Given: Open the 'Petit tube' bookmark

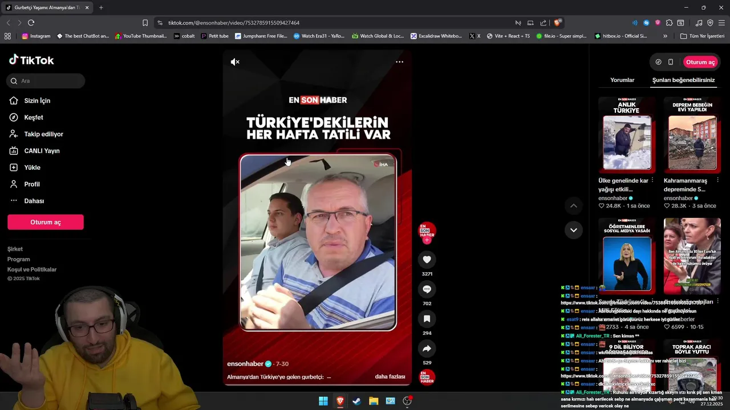Looking at the screenshot, I should click(214, 36).
